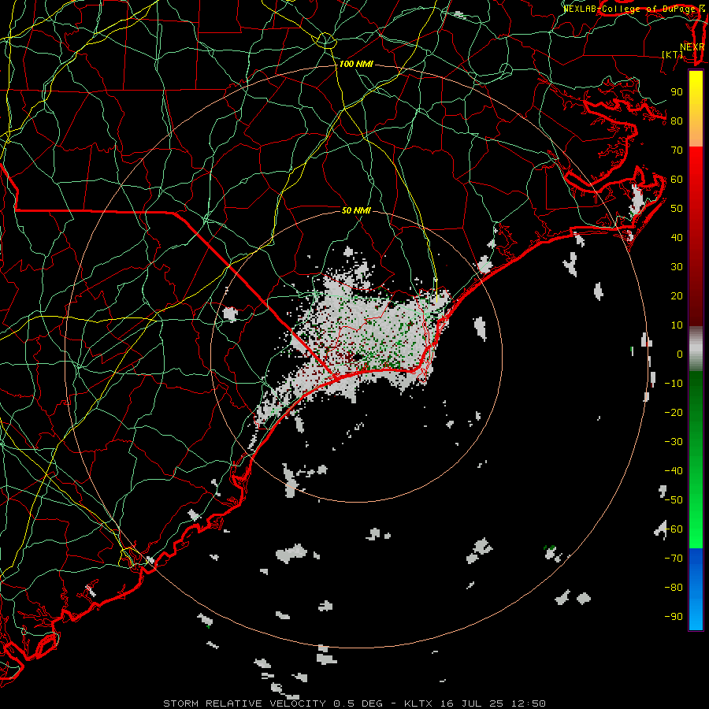Click the 10 value on velocity scale
Viewport: 709px width, 709px height.
[677, 325]
